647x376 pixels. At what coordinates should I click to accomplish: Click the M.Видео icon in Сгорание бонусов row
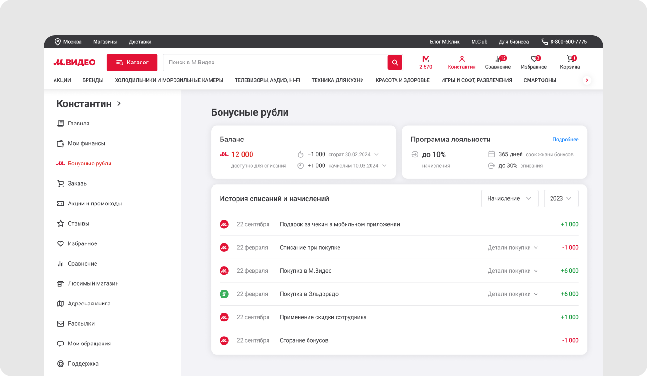(x=224, y=341)
